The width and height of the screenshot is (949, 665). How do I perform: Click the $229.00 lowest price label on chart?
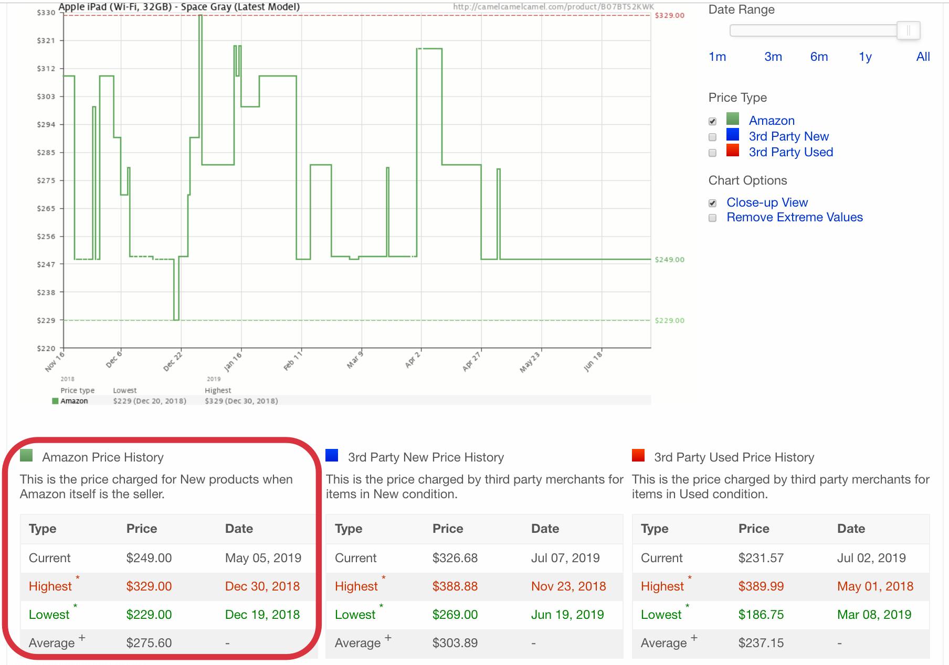670,320
